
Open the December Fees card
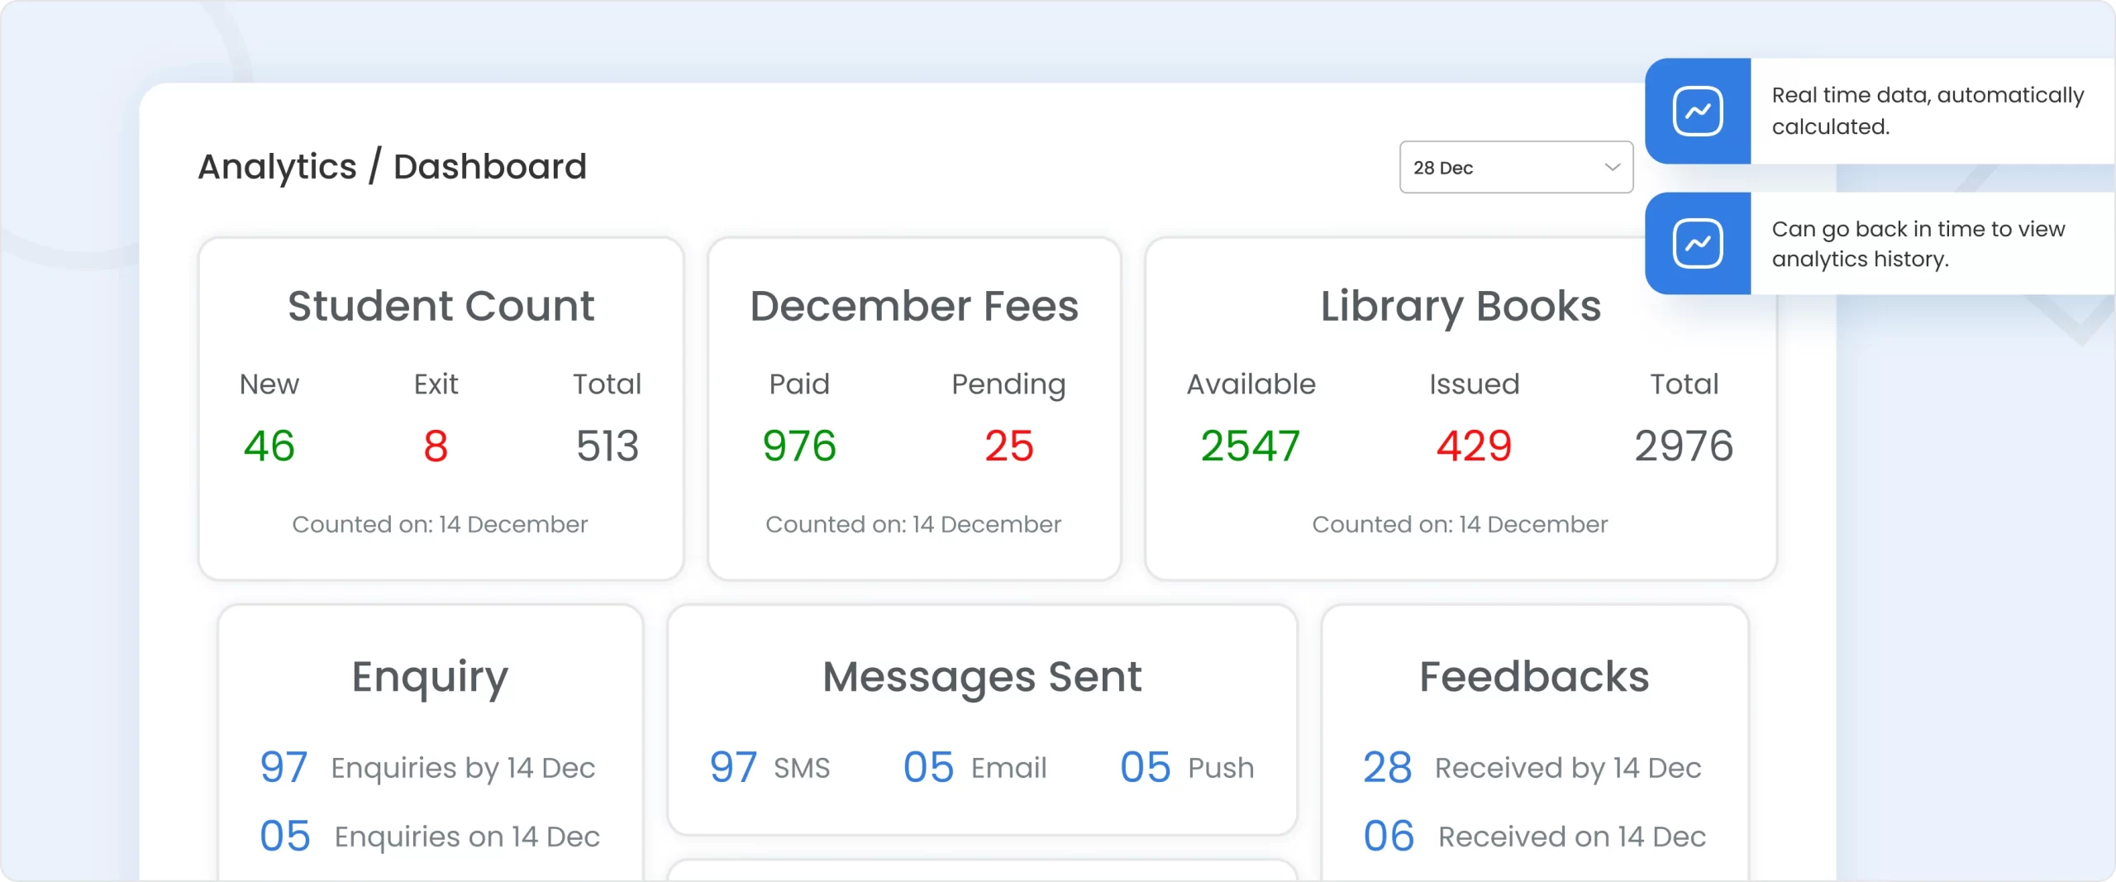tap(913, 409)
